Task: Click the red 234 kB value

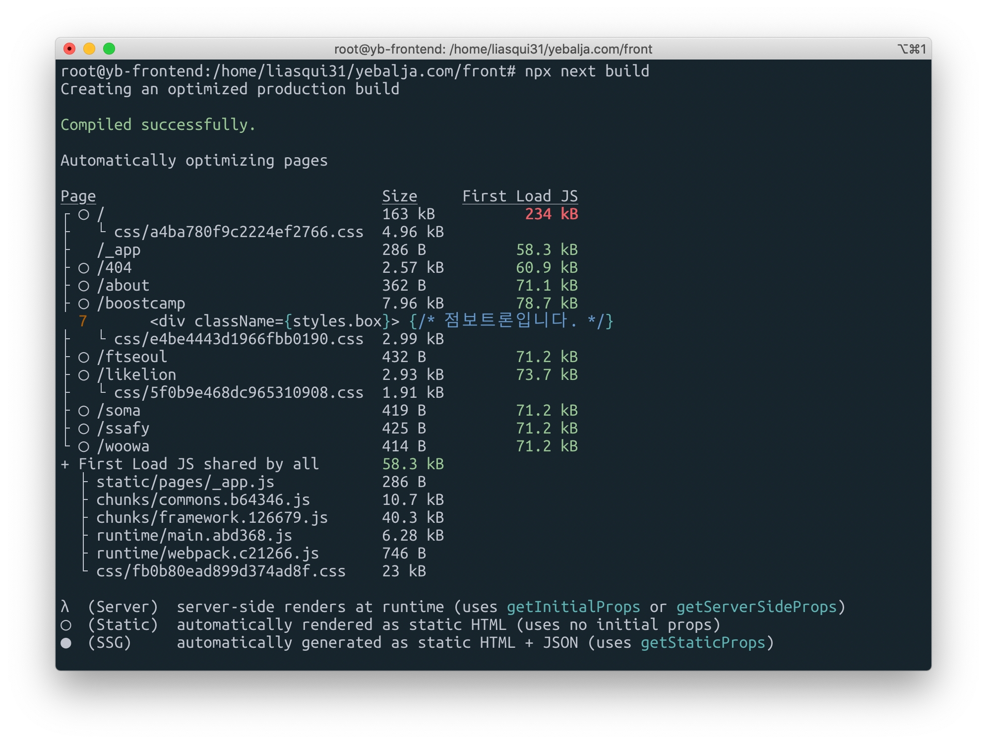Action: [x=552, y=214]
